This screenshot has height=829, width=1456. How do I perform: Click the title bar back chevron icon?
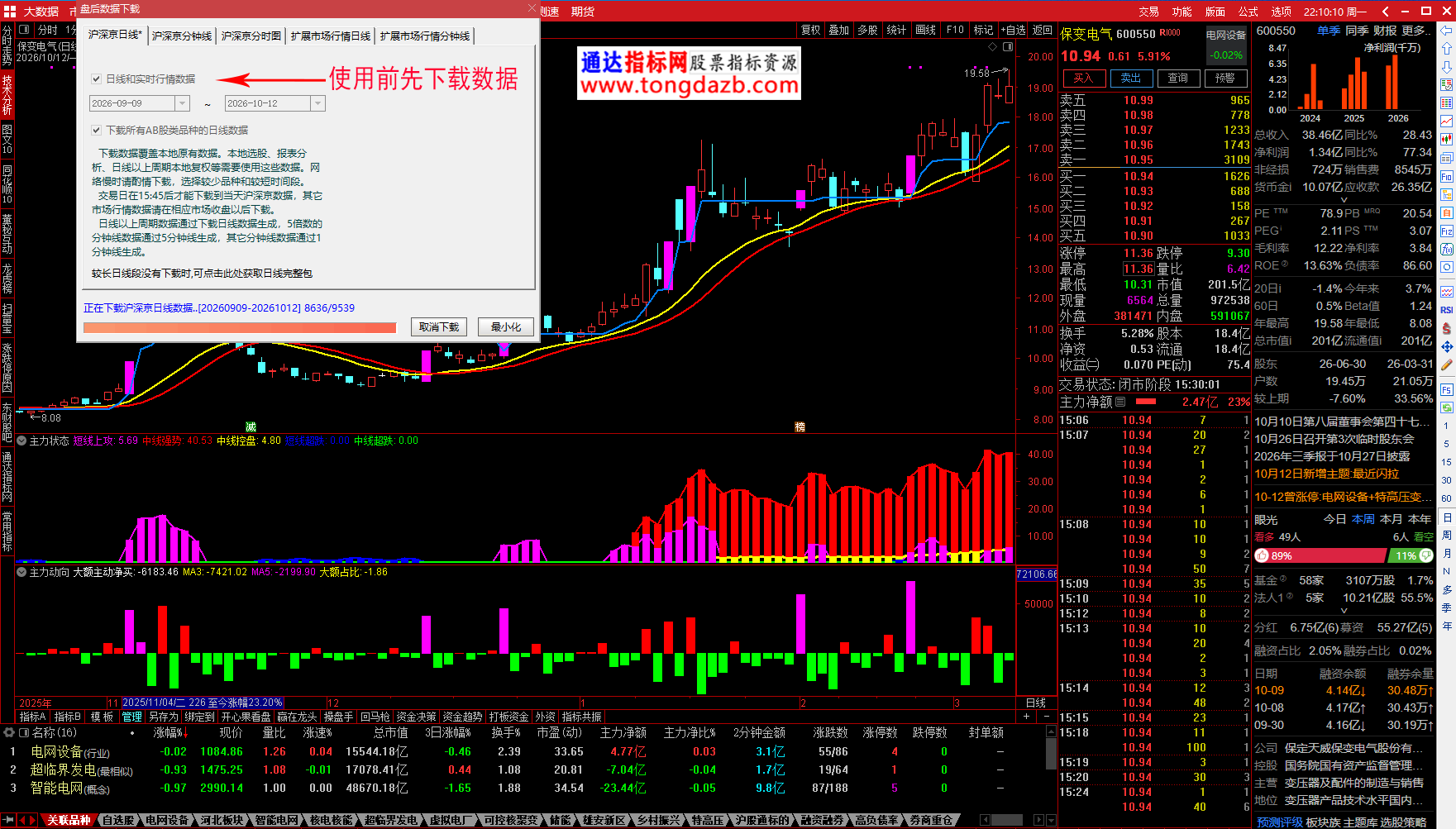(x=1386, y=12)
